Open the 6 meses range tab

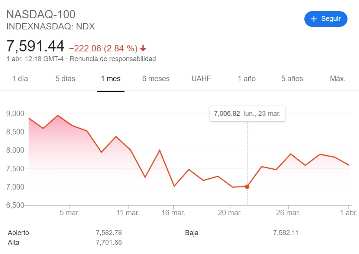tap(156, 79)
